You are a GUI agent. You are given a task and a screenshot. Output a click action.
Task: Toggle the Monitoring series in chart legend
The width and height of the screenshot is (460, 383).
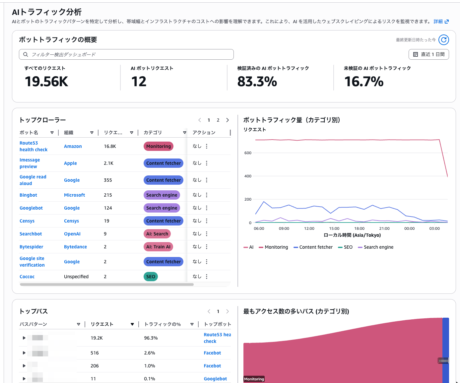pyautogui.click(x=273, y=247)
